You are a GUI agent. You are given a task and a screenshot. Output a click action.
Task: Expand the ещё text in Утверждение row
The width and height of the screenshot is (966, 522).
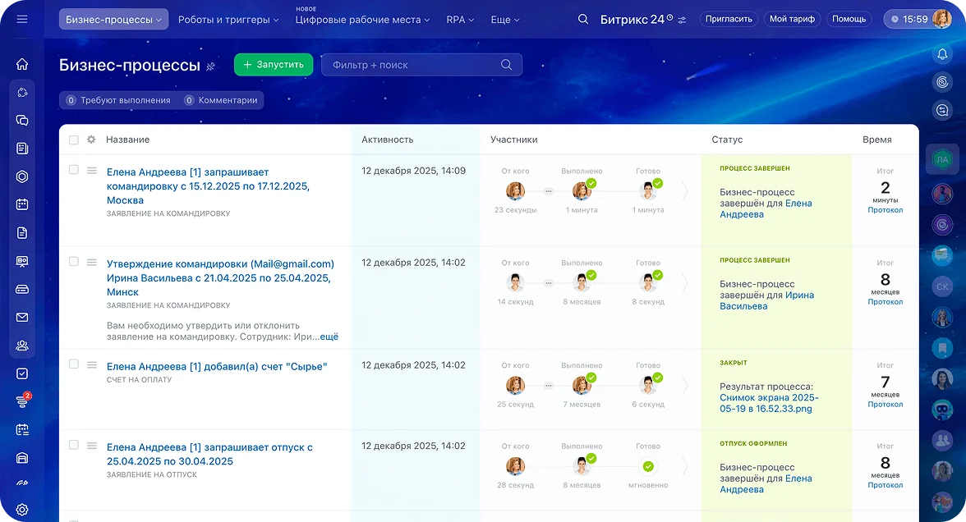pyautogui.click(x=329, y=337)
